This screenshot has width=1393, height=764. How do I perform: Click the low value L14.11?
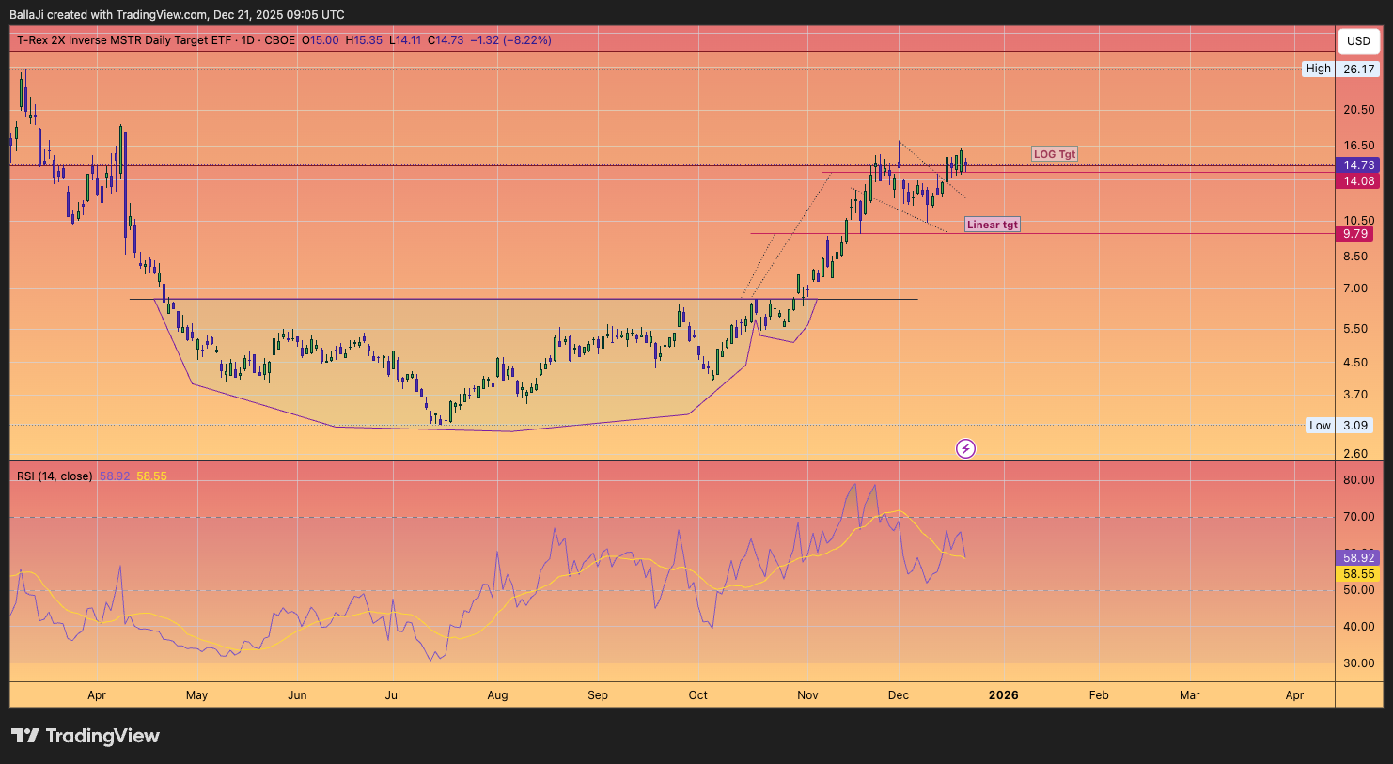405,40
